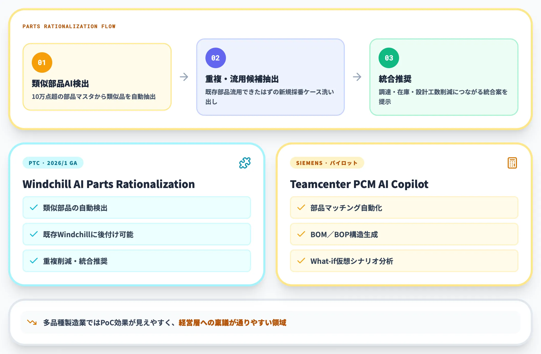Click the Windchill AI Parts Rationalization title

[109, 184]
